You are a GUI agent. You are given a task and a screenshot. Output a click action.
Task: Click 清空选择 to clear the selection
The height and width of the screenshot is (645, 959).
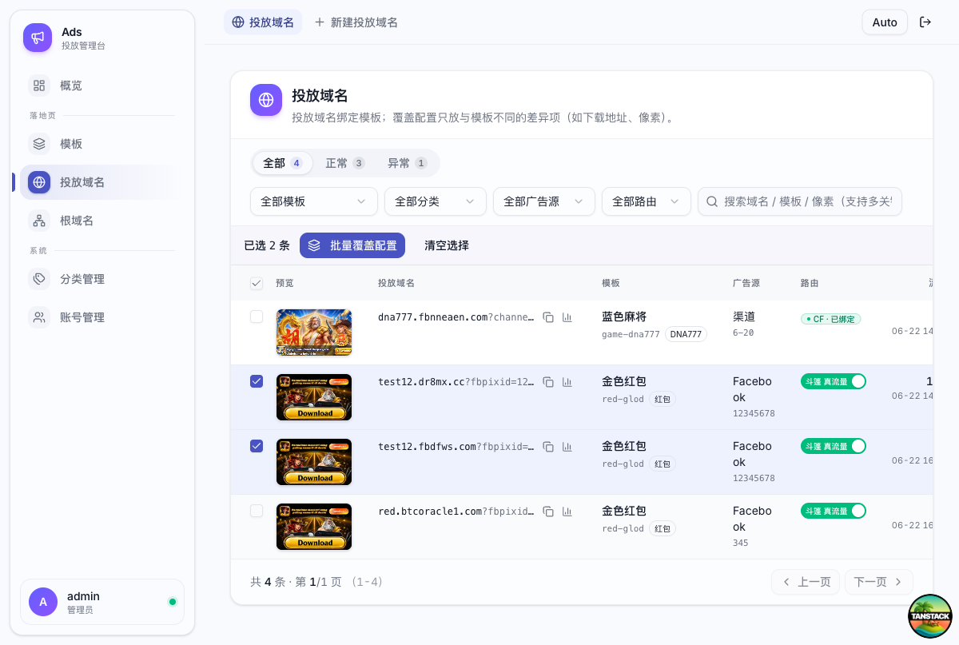pyautogui.click(x=447, y=245)
